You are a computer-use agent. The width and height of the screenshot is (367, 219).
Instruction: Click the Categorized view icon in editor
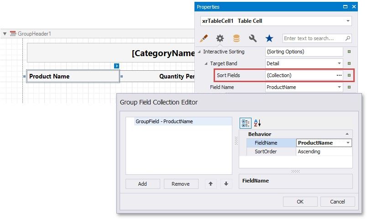click(x=245, y=123)
